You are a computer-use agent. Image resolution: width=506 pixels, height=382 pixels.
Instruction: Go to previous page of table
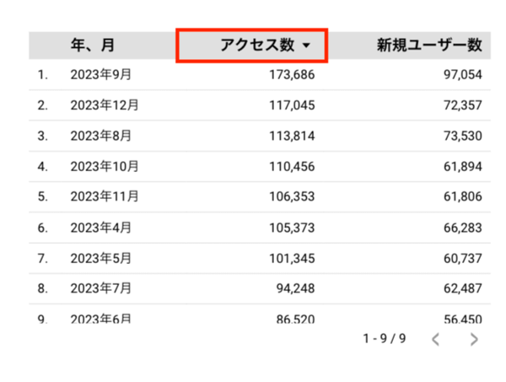point(436,339)
